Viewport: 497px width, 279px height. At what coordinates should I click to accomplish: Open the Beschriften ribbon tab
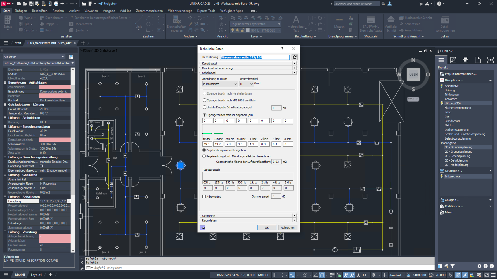(x=39, y=11)
